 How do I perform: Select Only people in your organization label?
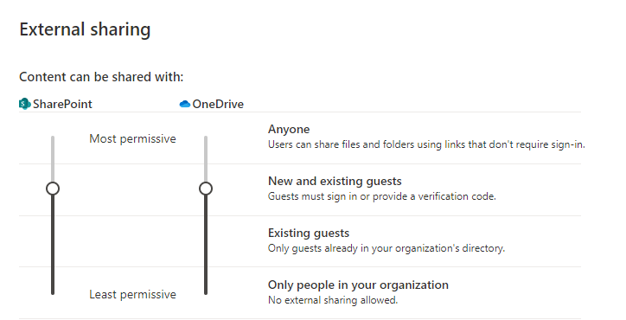358,285
